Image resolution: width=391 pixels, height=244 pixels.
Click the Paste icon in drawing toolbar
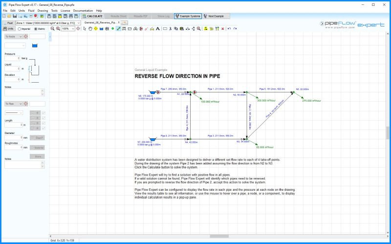coord(181,29)
